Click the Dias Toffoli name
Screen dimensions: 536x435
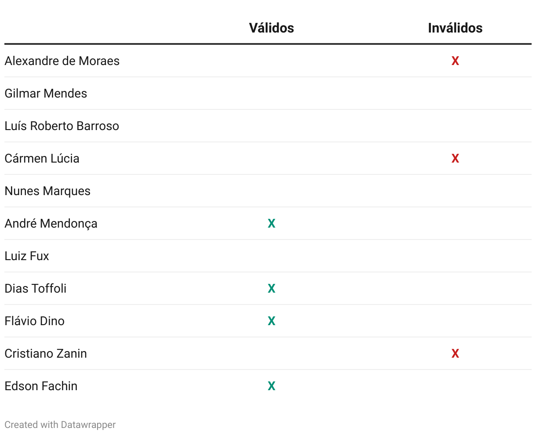pyautogui.click(x=36, y=289)
